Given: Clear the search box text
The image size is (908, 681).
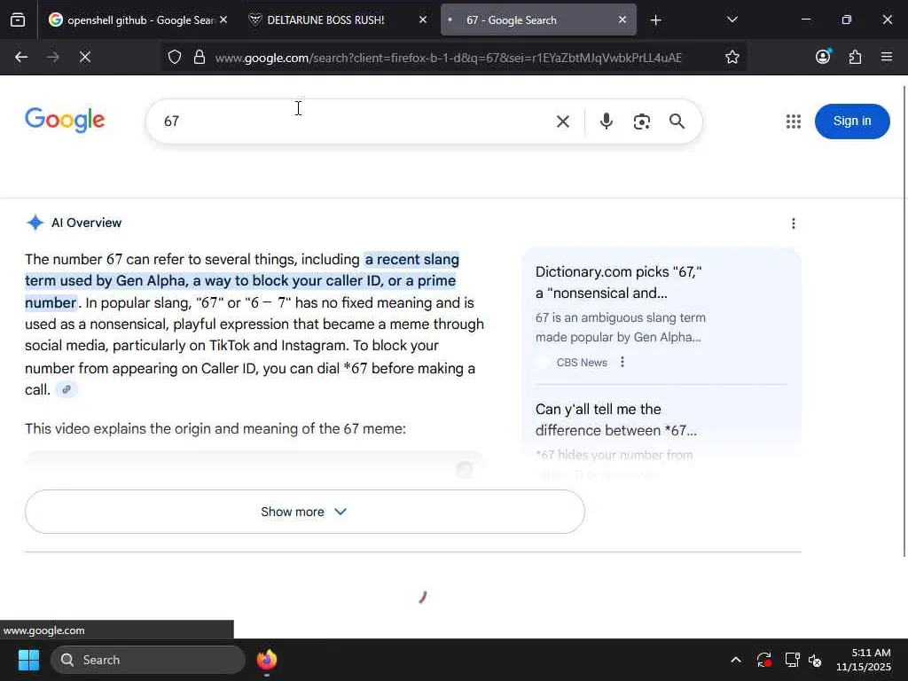Looking at the screenshot, I should (563, 121).
